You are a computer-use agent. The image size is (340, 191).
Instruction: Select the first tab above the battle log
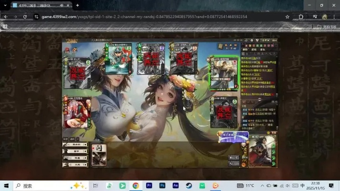click(245, 50)
